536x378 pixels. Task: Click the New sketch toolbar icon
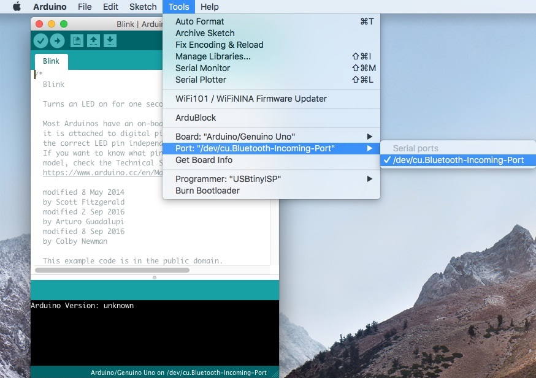click(x=77, y=40)
